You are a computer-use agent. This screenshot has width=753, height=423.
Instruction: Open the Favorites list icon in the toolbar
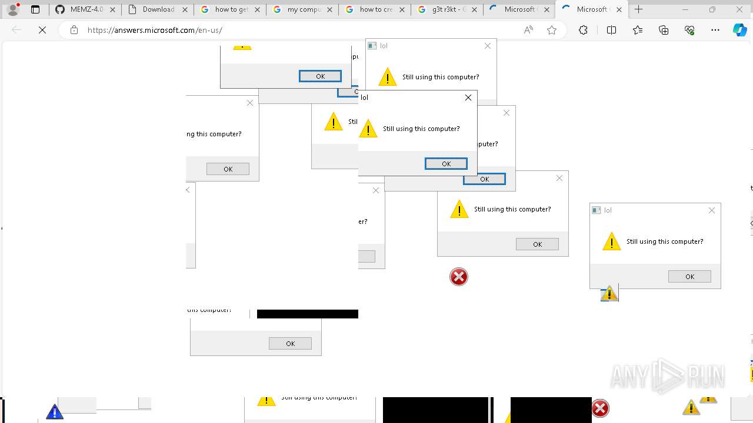pyautogui.click(x=638, y=30)
